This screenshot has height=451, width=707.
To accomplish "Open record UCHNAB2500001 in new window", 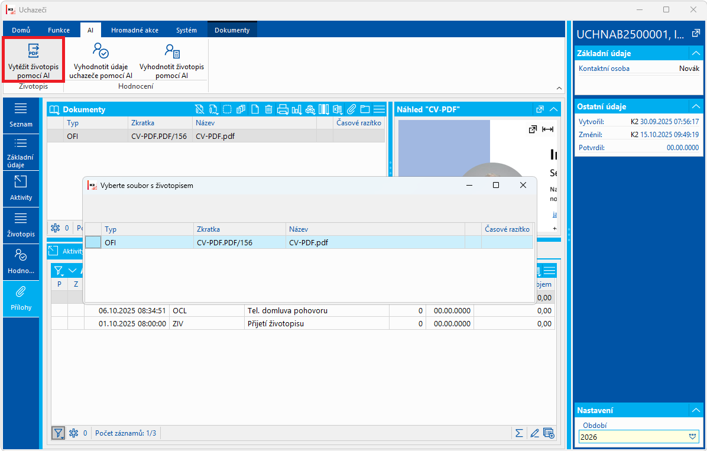I will tap(696, 33).
